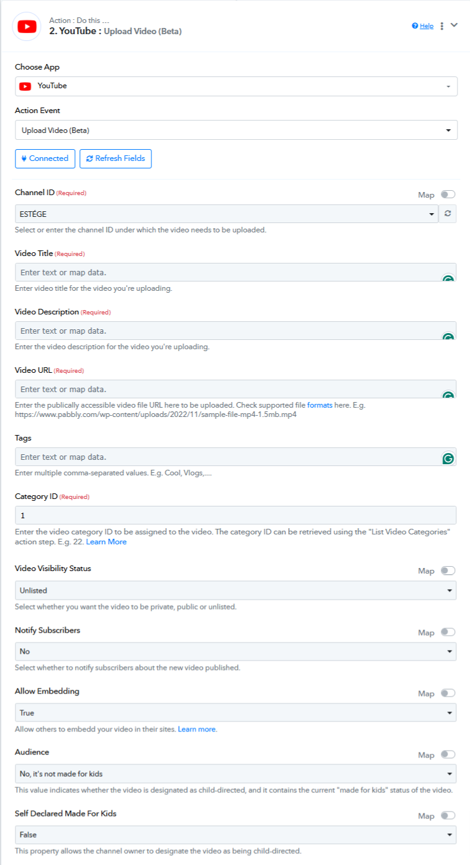Open Learn More link under Category ID
Viewport: 470px width, 865px height.
coord(106,542)
